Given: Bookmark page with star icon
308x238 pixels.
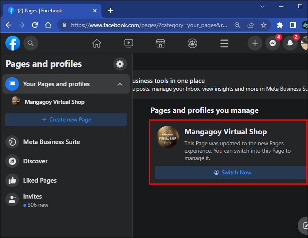Looking at the screenshot, I should (x=263, y=25).
